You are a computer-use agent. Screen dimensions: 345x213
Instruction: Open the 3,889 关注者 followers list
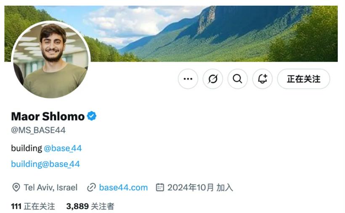tap(90, 206)
